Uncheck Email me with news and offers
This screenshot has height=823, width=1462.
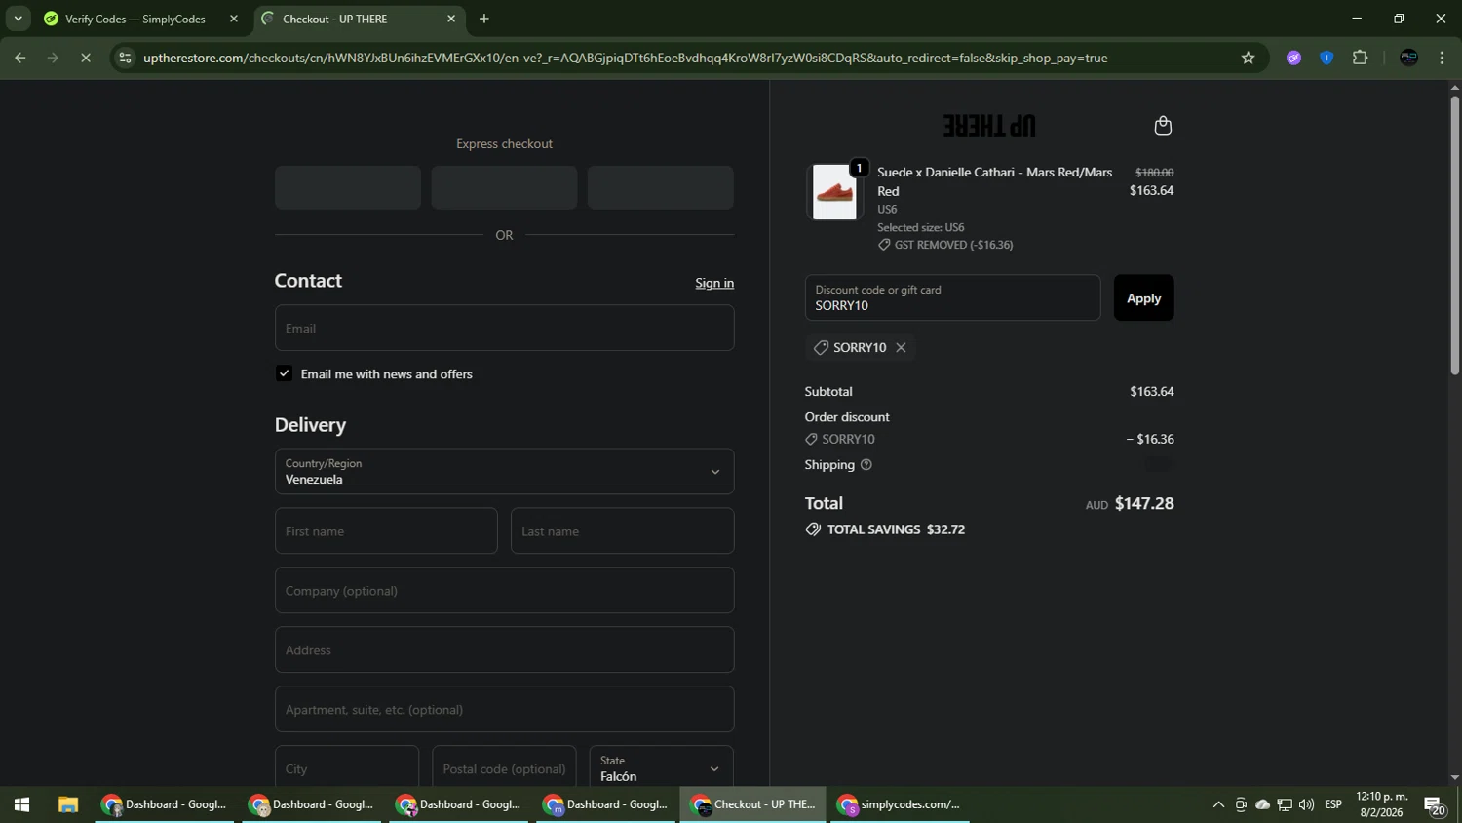click(284, 373)
